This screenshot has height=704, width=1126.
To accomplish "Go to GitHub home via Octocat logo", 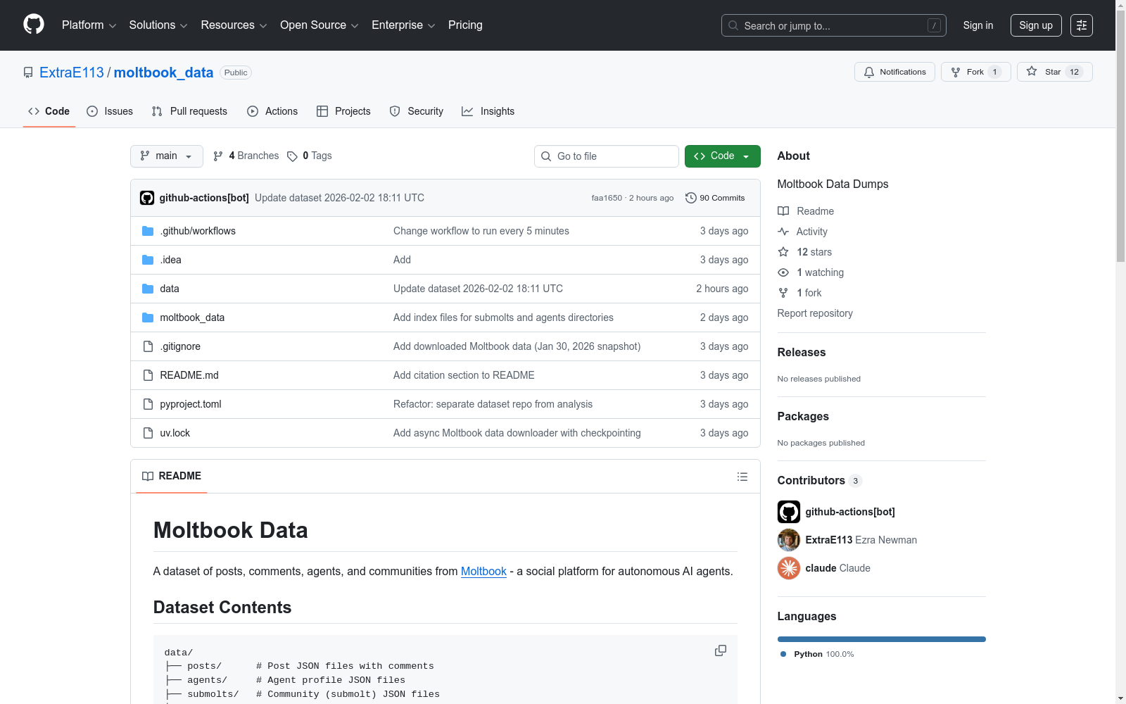I will pyautogui.click(x=34, y=25).
